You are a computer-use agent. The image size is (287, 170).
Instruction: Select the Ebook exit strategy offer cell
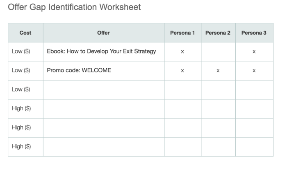[x=104, y=52]
